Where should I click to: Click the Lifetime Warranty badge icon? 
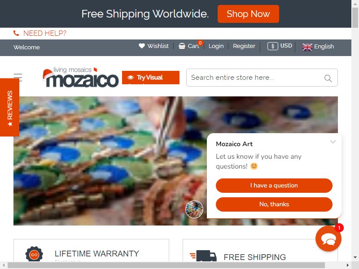[x=34, y=254]
